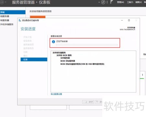Screen dimensions: 146x117
Task: Open the 视图(V) menu
Action: (139, 2)
